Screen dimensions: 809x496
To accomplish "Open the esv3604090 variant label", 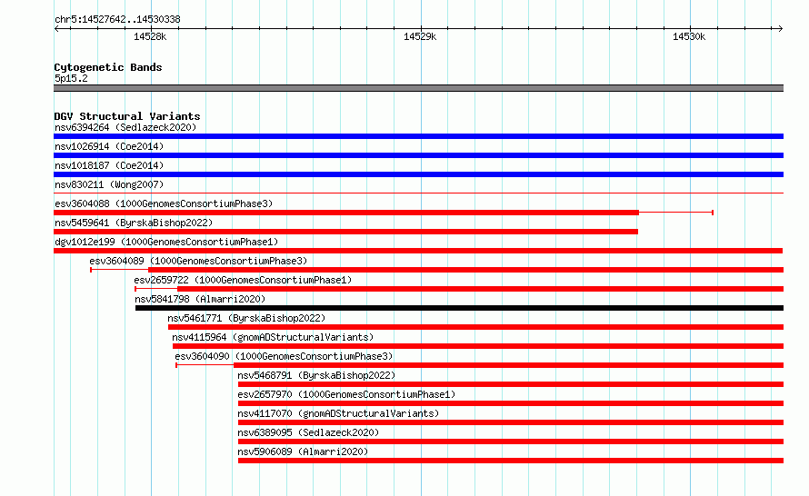I will (x=284, y=356).
